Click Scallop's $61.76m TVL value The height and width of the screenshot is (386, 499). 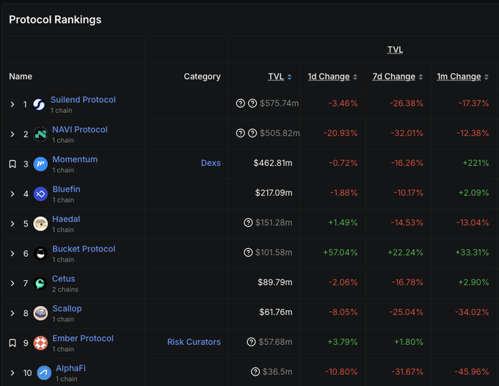pyautogui.click(x=276, y=312)
